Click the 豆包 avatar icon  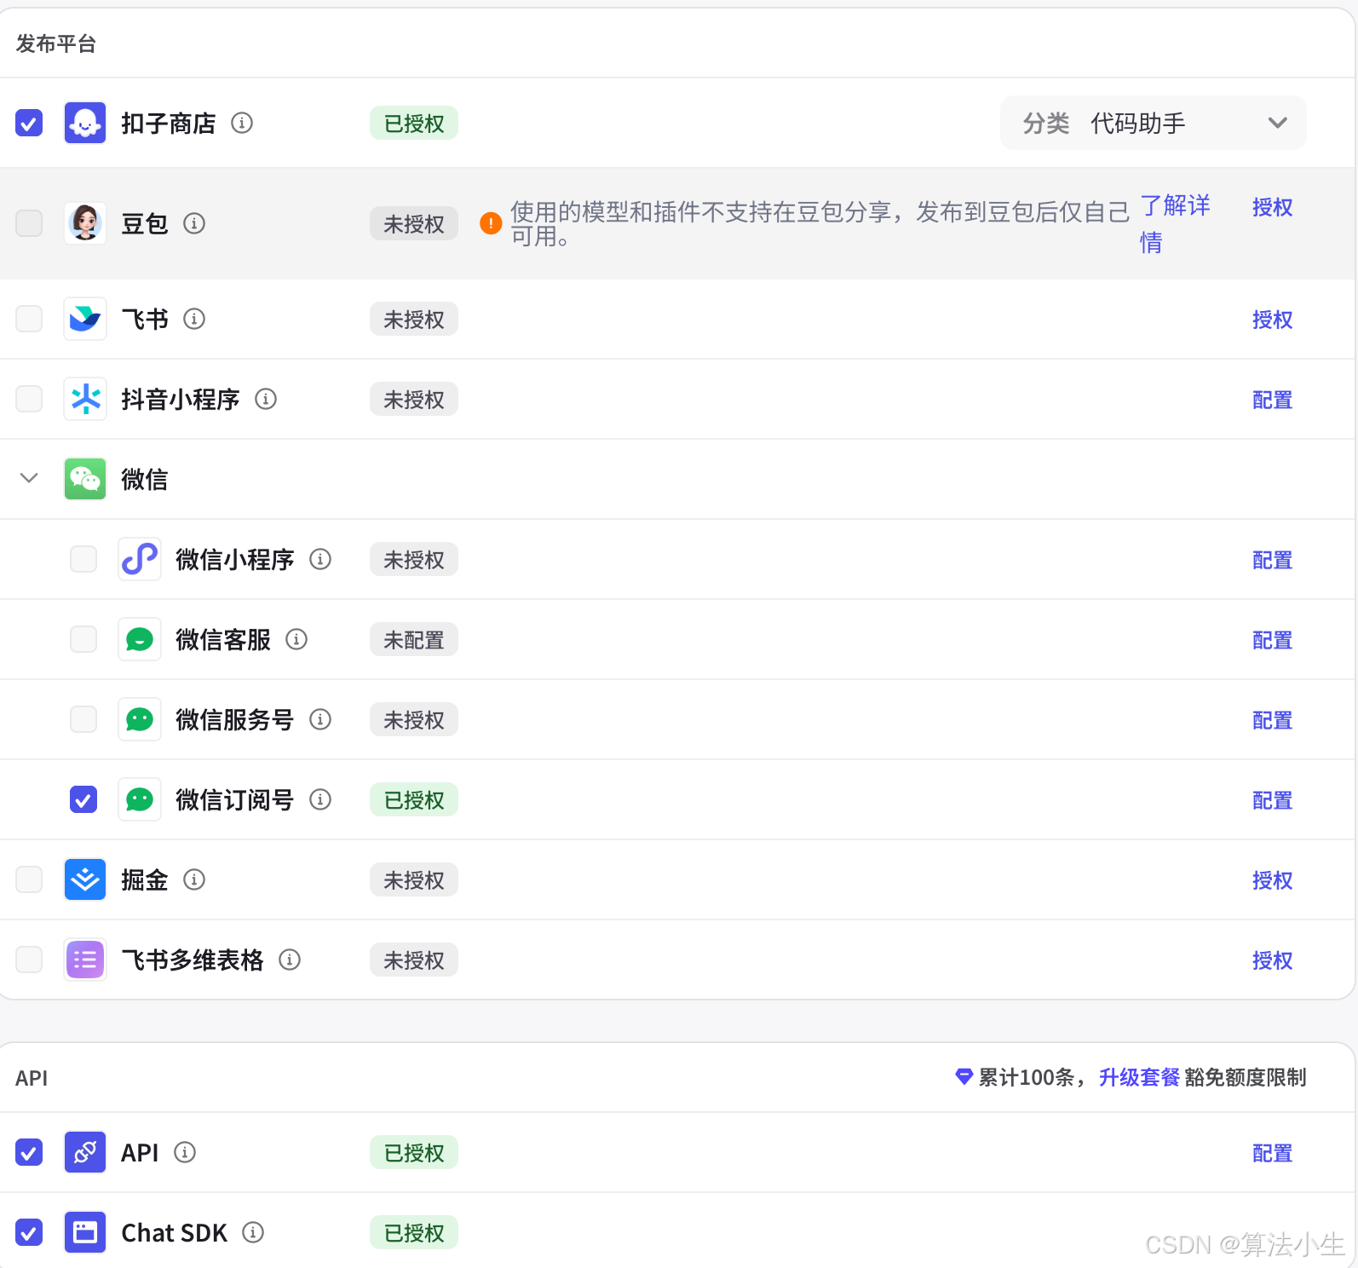(x=85, y=223)
